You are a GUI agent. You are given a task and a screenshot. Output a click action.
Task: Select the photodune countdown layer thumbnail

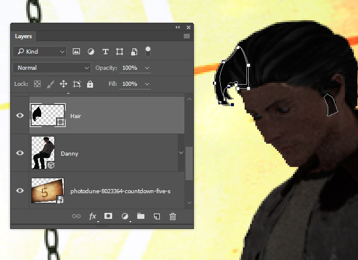(48, 191)
